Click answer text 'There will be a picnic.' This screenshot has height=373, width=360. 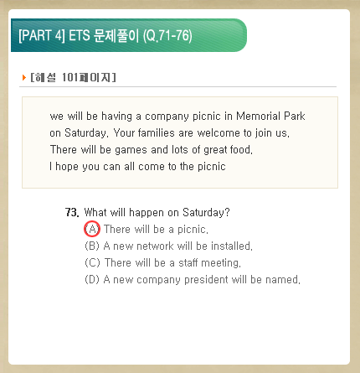tap(156, 230)
